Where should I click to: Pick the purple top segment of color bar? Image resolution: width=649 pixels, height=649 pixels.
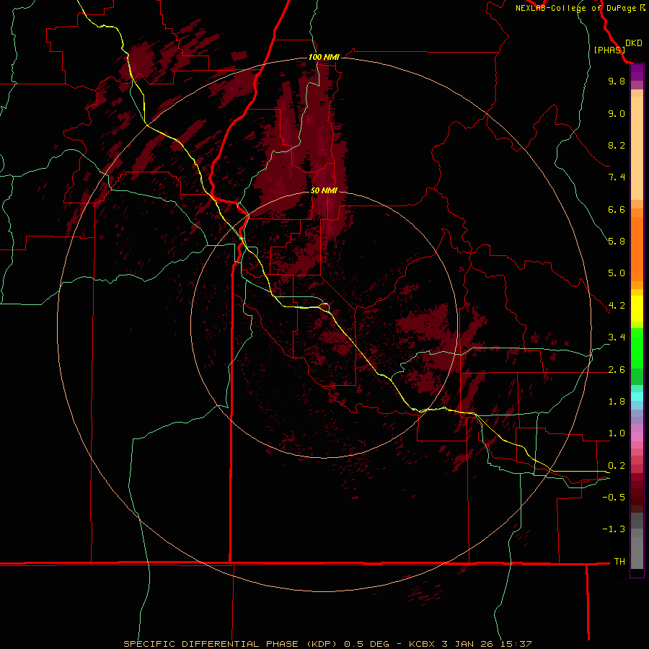click(637, 72)
